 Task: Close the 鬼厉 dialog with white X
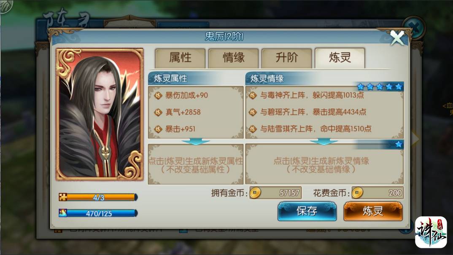click(397, 38)
